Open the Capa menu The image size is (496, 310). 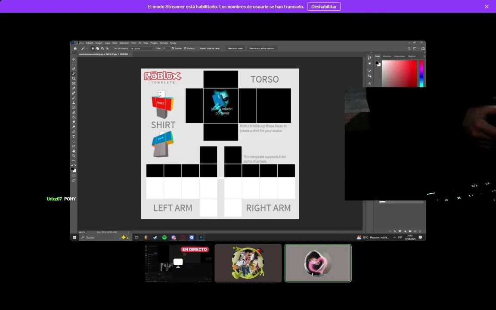pos(107,43)
